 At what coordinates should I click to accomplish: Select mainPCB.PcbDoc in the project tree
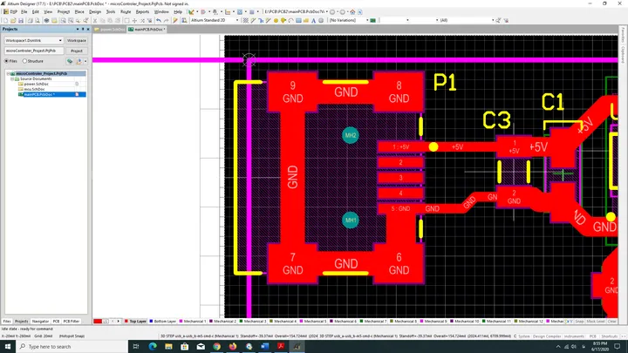click(39, 94)
